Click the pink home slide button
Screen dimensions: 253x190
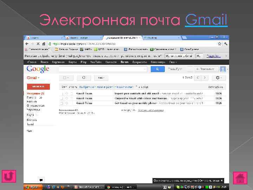tap(240, 178)
